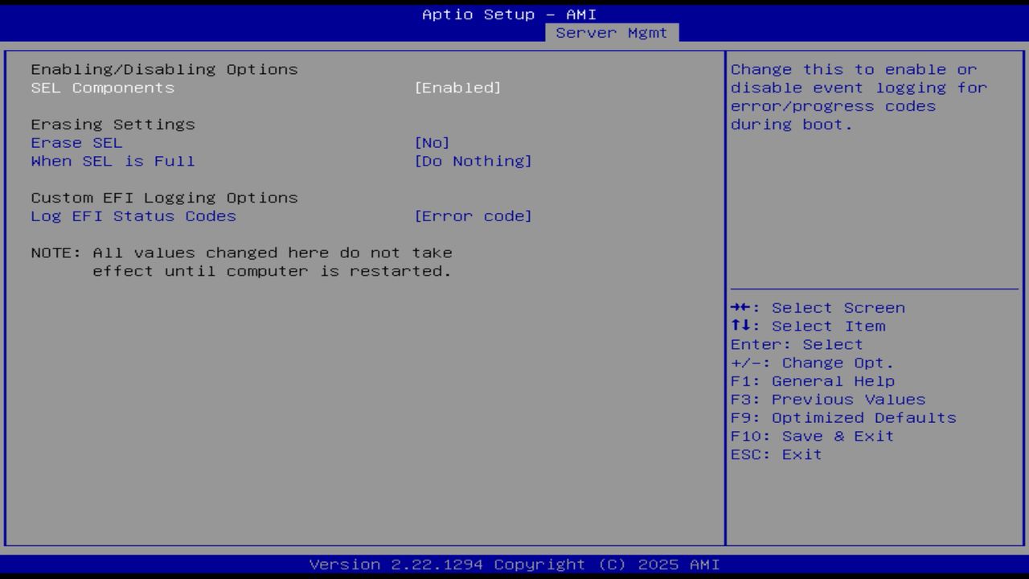Click the Previous Values help entry

(829, 399)
